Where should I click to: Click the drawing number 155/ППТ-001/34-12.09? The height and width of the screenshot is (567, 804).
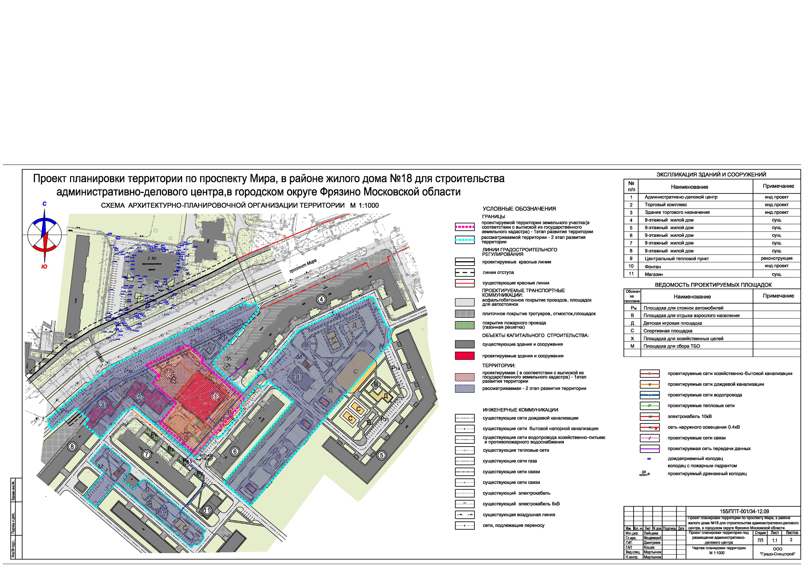tap(744, 511)
